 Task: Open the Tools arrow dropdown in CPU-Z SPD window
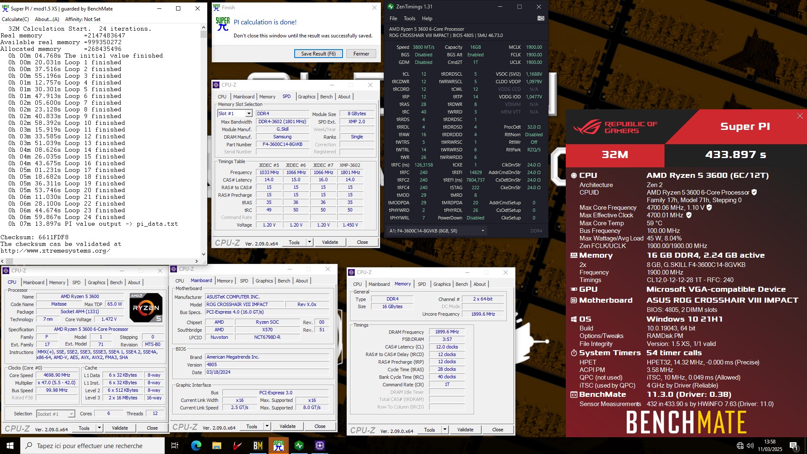pos(309,242)
